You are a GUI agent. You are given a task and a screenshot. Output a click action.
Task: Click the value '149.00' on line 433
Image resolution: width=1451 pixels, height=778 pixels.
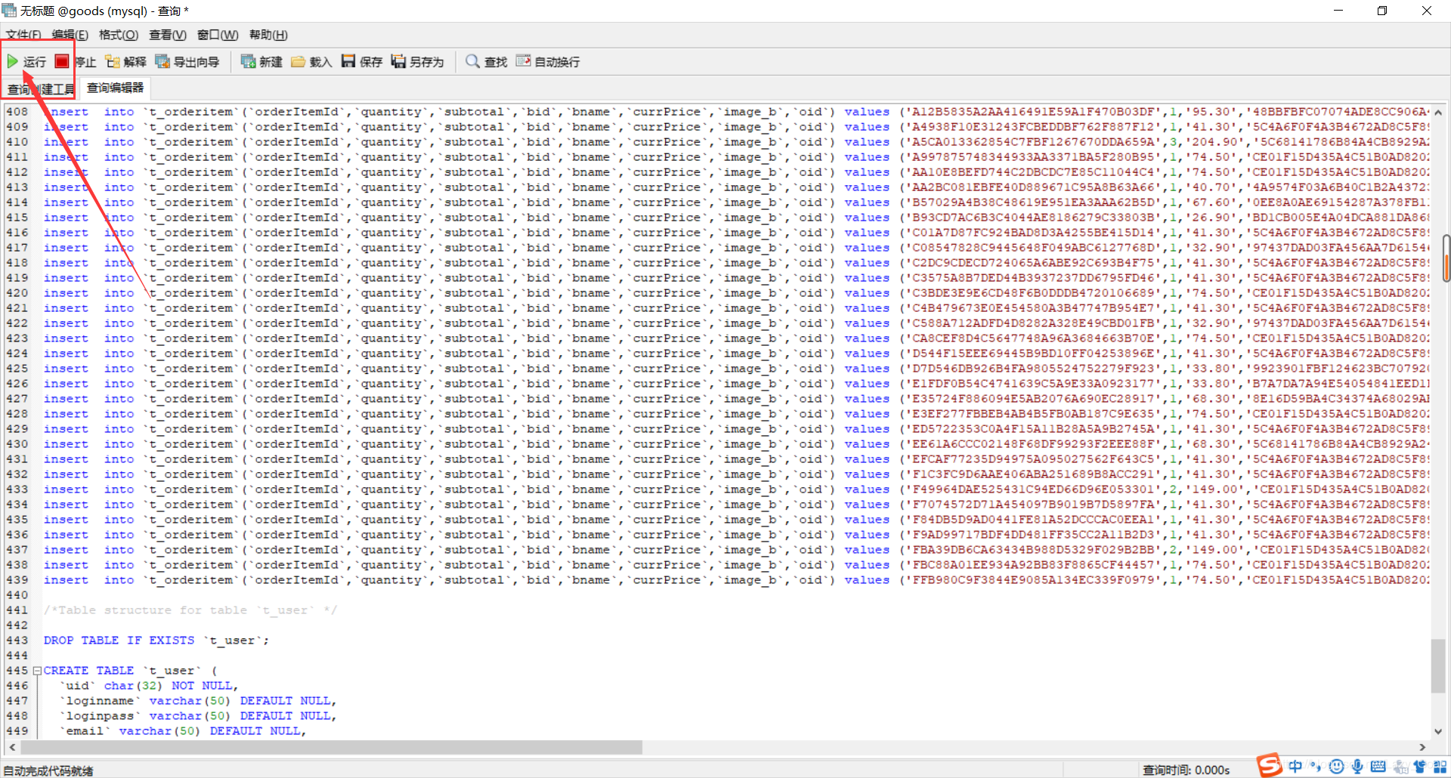tap(1215, 489)
